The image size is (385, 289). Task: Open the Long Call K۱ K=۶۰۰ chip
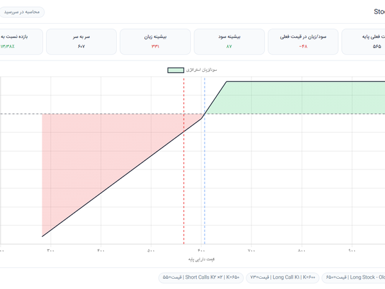pos(282,277)
